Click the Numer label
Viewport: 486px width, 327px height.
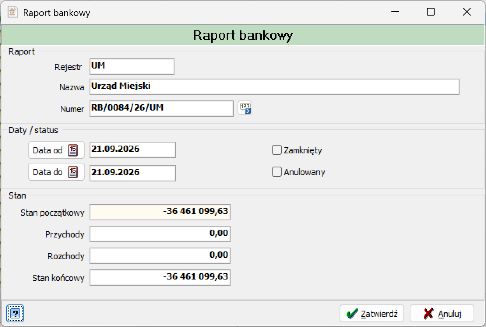(72, 109)
